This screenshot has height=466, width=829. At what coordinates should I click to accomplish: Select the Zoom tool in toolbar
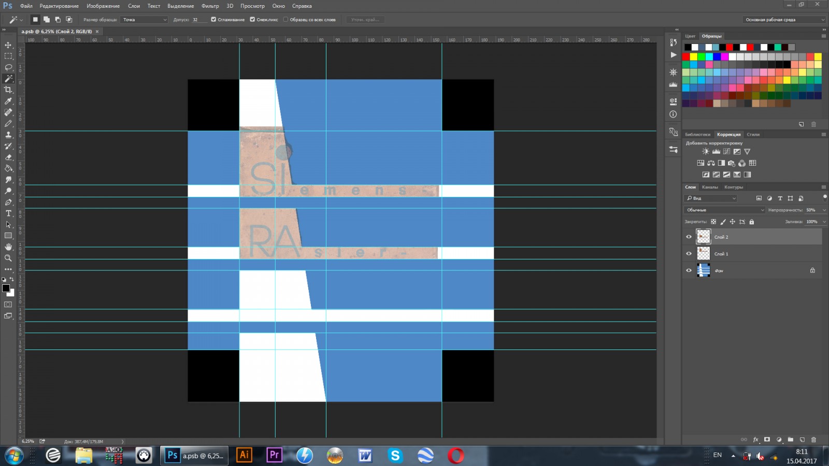(x=8, y=258)
